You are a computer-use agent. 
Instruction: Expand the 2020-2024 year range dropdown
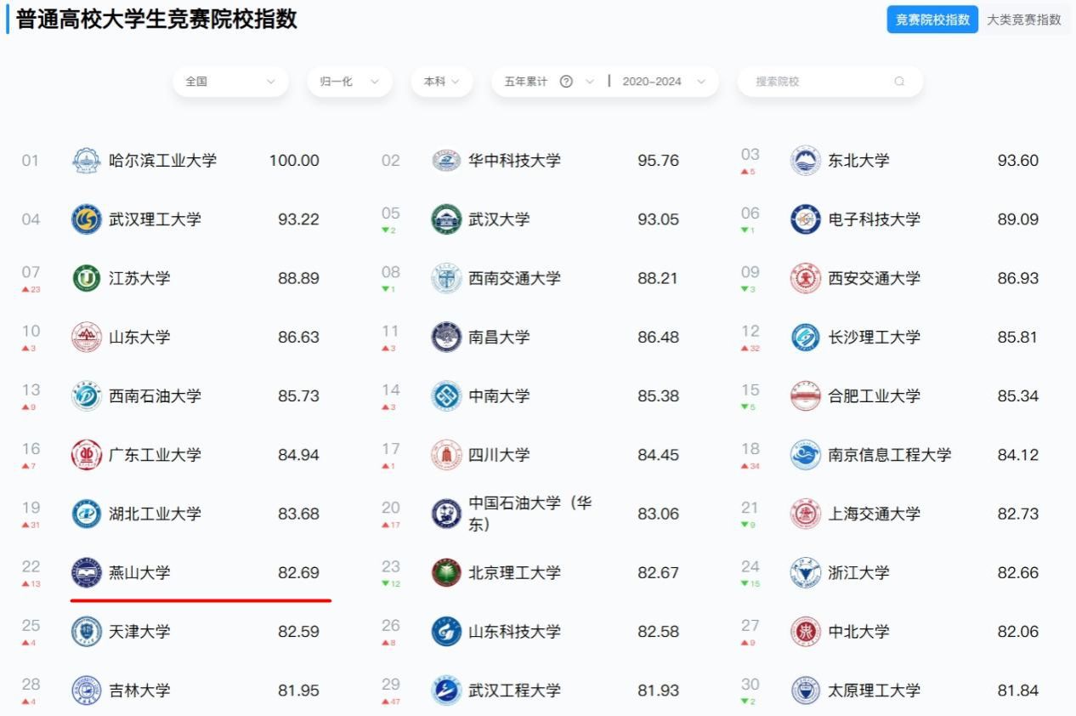click(x=664, y=82)
